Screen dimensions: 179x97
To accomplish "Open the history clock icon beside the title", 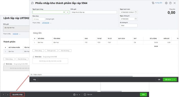I will coord(32,3).
